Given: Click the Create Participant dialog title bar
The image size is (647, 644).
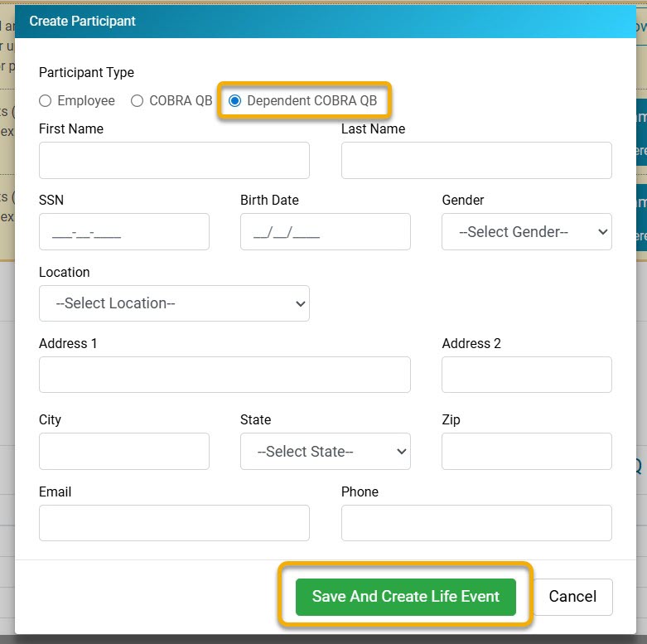Looking at the screenshot, I should [323, 21].
